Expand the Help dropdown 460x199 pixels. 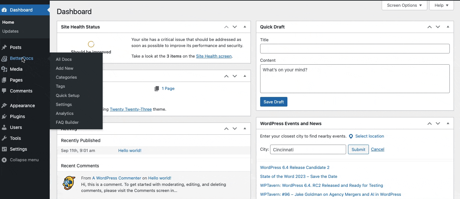(441, 5)
